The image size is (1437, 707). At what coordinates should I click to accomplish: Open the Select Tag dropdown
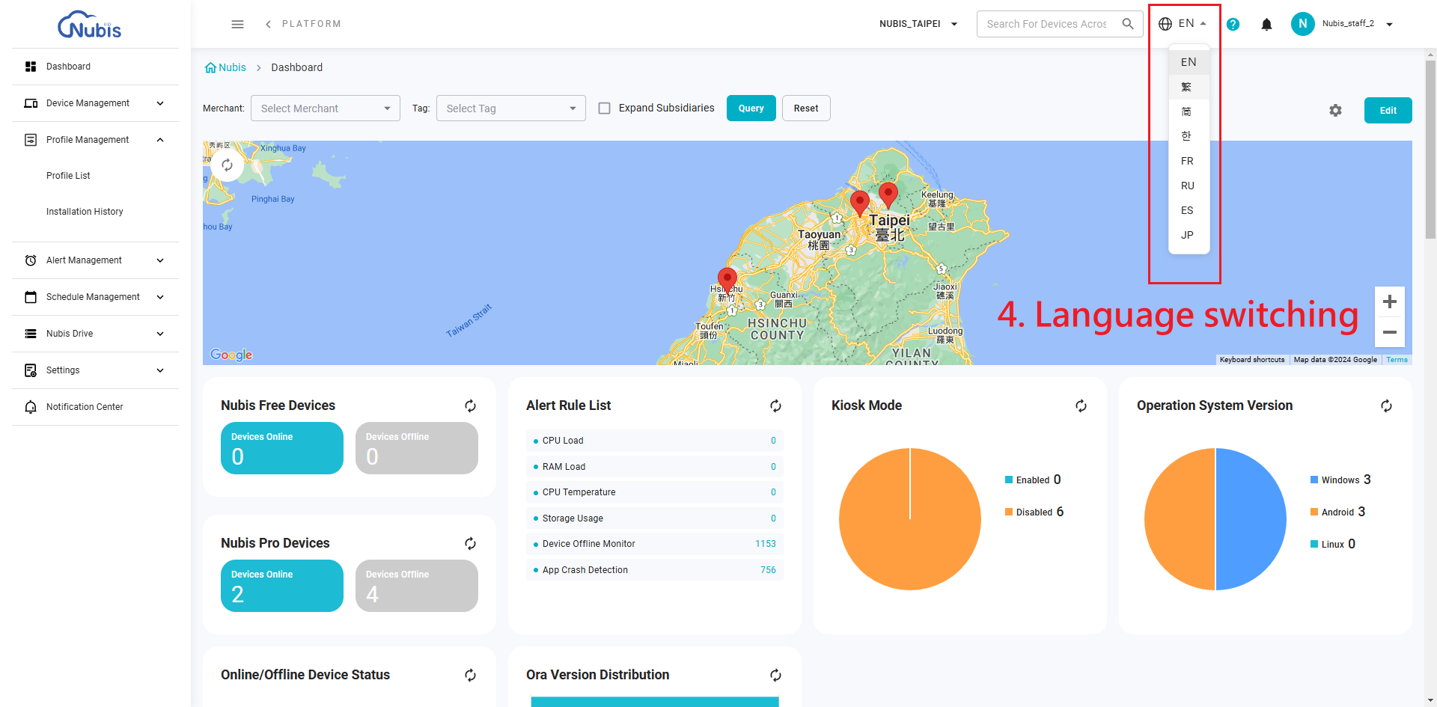pos(511,108)
